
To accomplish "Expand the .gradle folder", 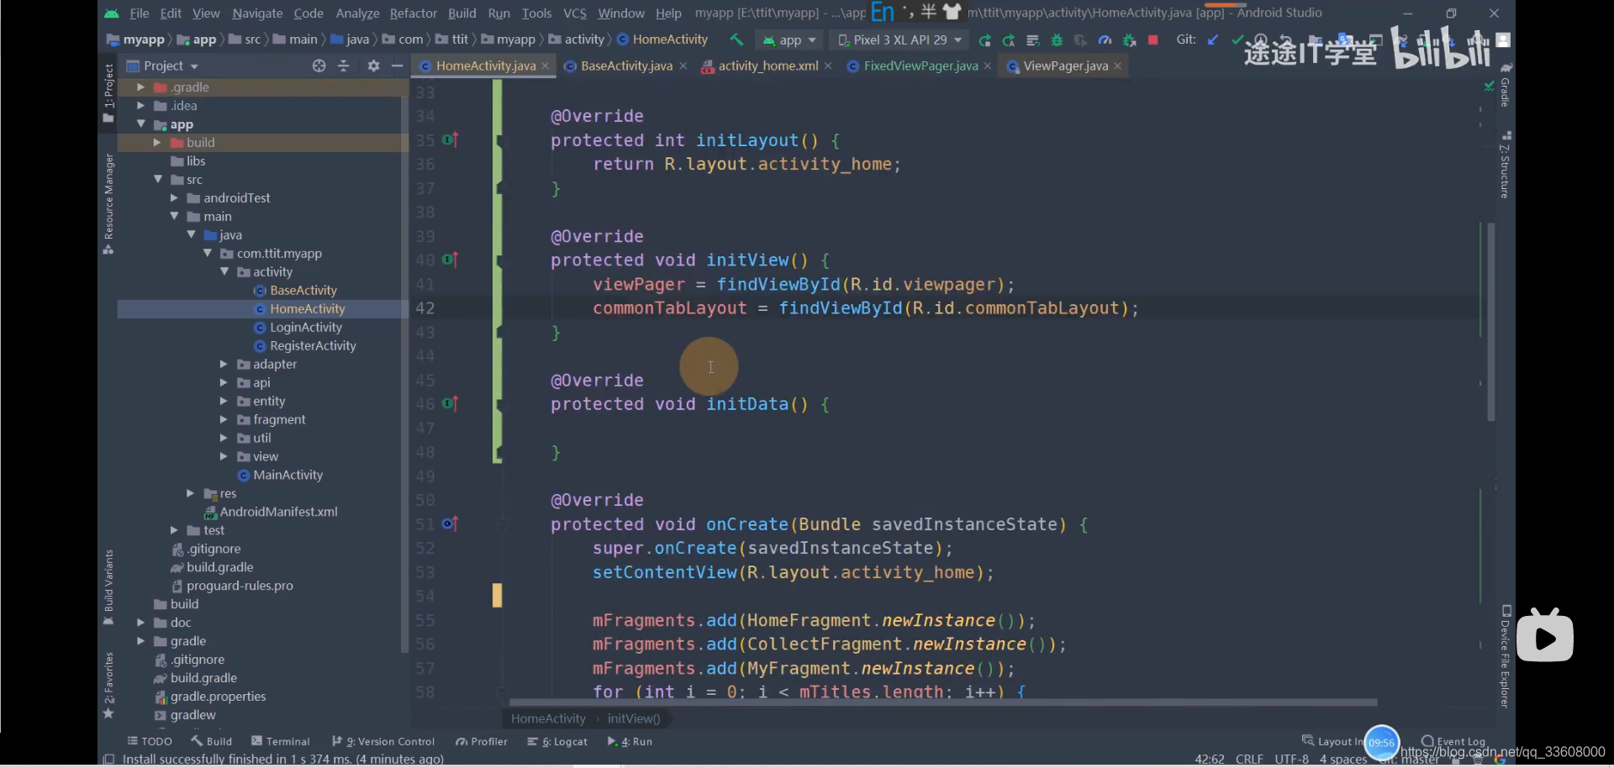I will click(140, 87).
